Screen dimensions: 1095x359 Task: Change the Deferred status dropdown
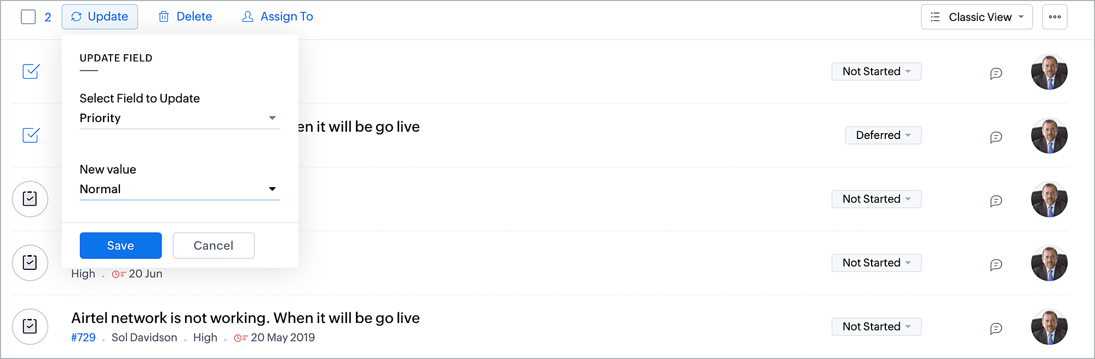pyautogui.click(x=883, y=135)
